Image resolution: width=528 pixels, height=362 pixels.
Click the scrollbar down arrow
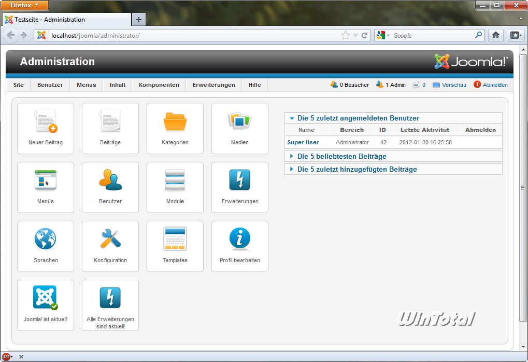523,346
